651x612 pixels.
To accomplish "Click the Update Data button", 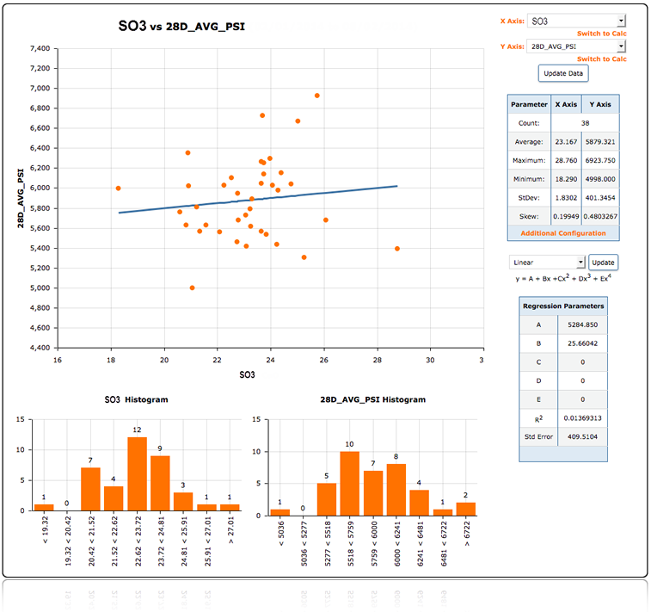I will point(563,73).
